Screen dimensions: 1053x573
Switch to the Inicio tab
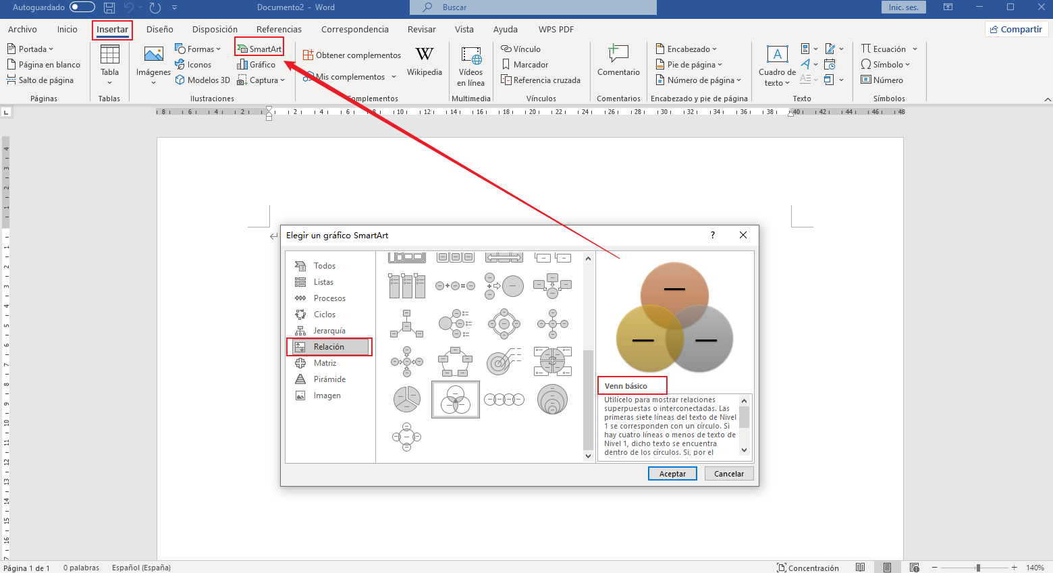[x=67, y=30]
